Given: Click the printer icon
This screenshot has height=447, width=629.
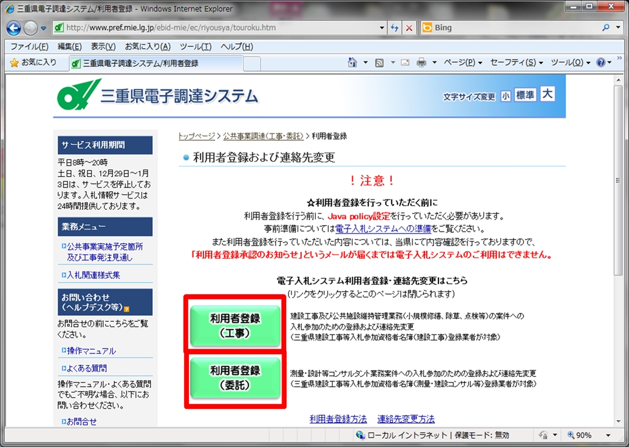Looking at the screenshot, I should (x=421, y=62).
